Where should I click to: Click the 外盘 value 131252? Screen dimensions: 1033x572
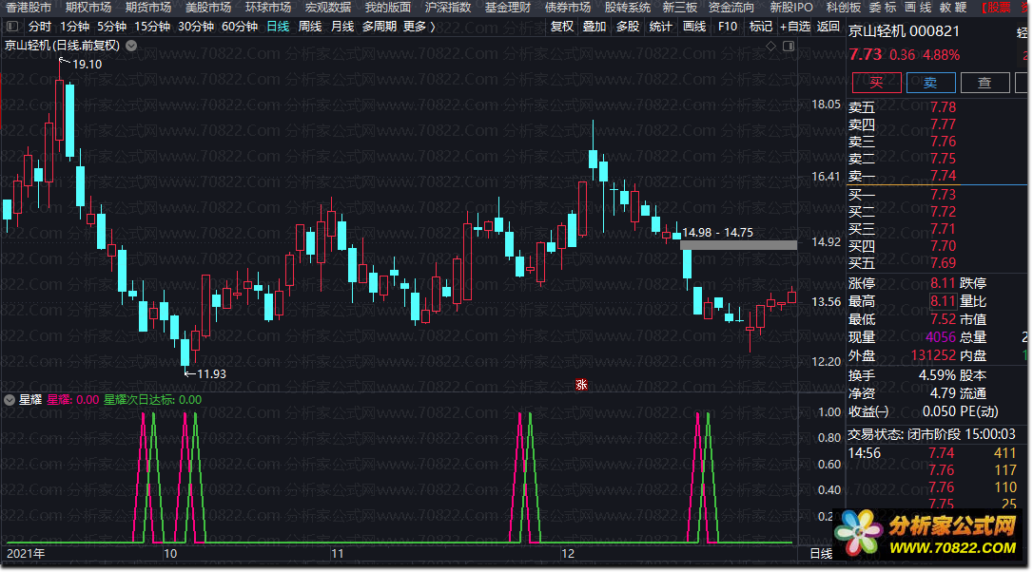933,355
